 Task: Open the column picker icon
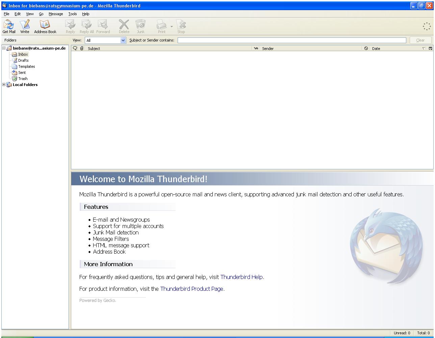tap(430, 48)
